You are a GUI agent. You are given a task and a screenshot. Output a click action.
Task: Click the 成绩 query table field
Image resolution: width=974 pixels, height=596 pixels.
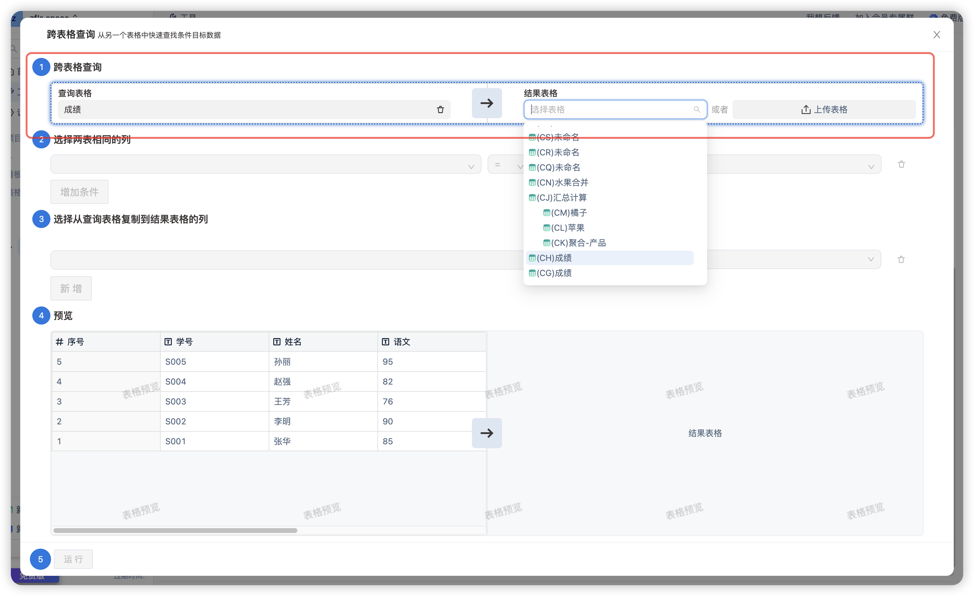pyautogui.click(x=254, y=109)
